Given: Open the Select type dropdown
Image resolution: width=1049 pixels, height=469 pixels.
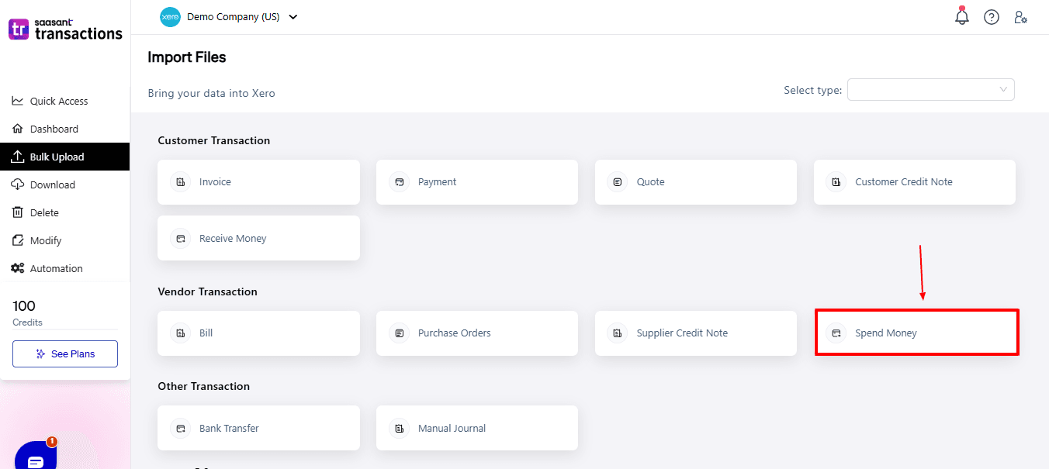Looking at the screenshot, I should point(930,90).
